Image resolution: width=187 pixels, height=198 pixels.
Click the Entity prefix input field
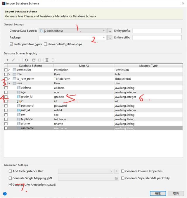click(157, 30)
